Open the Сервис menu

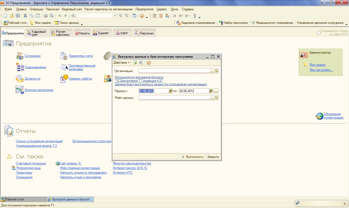pyautogui.click(x=162, y=9)
